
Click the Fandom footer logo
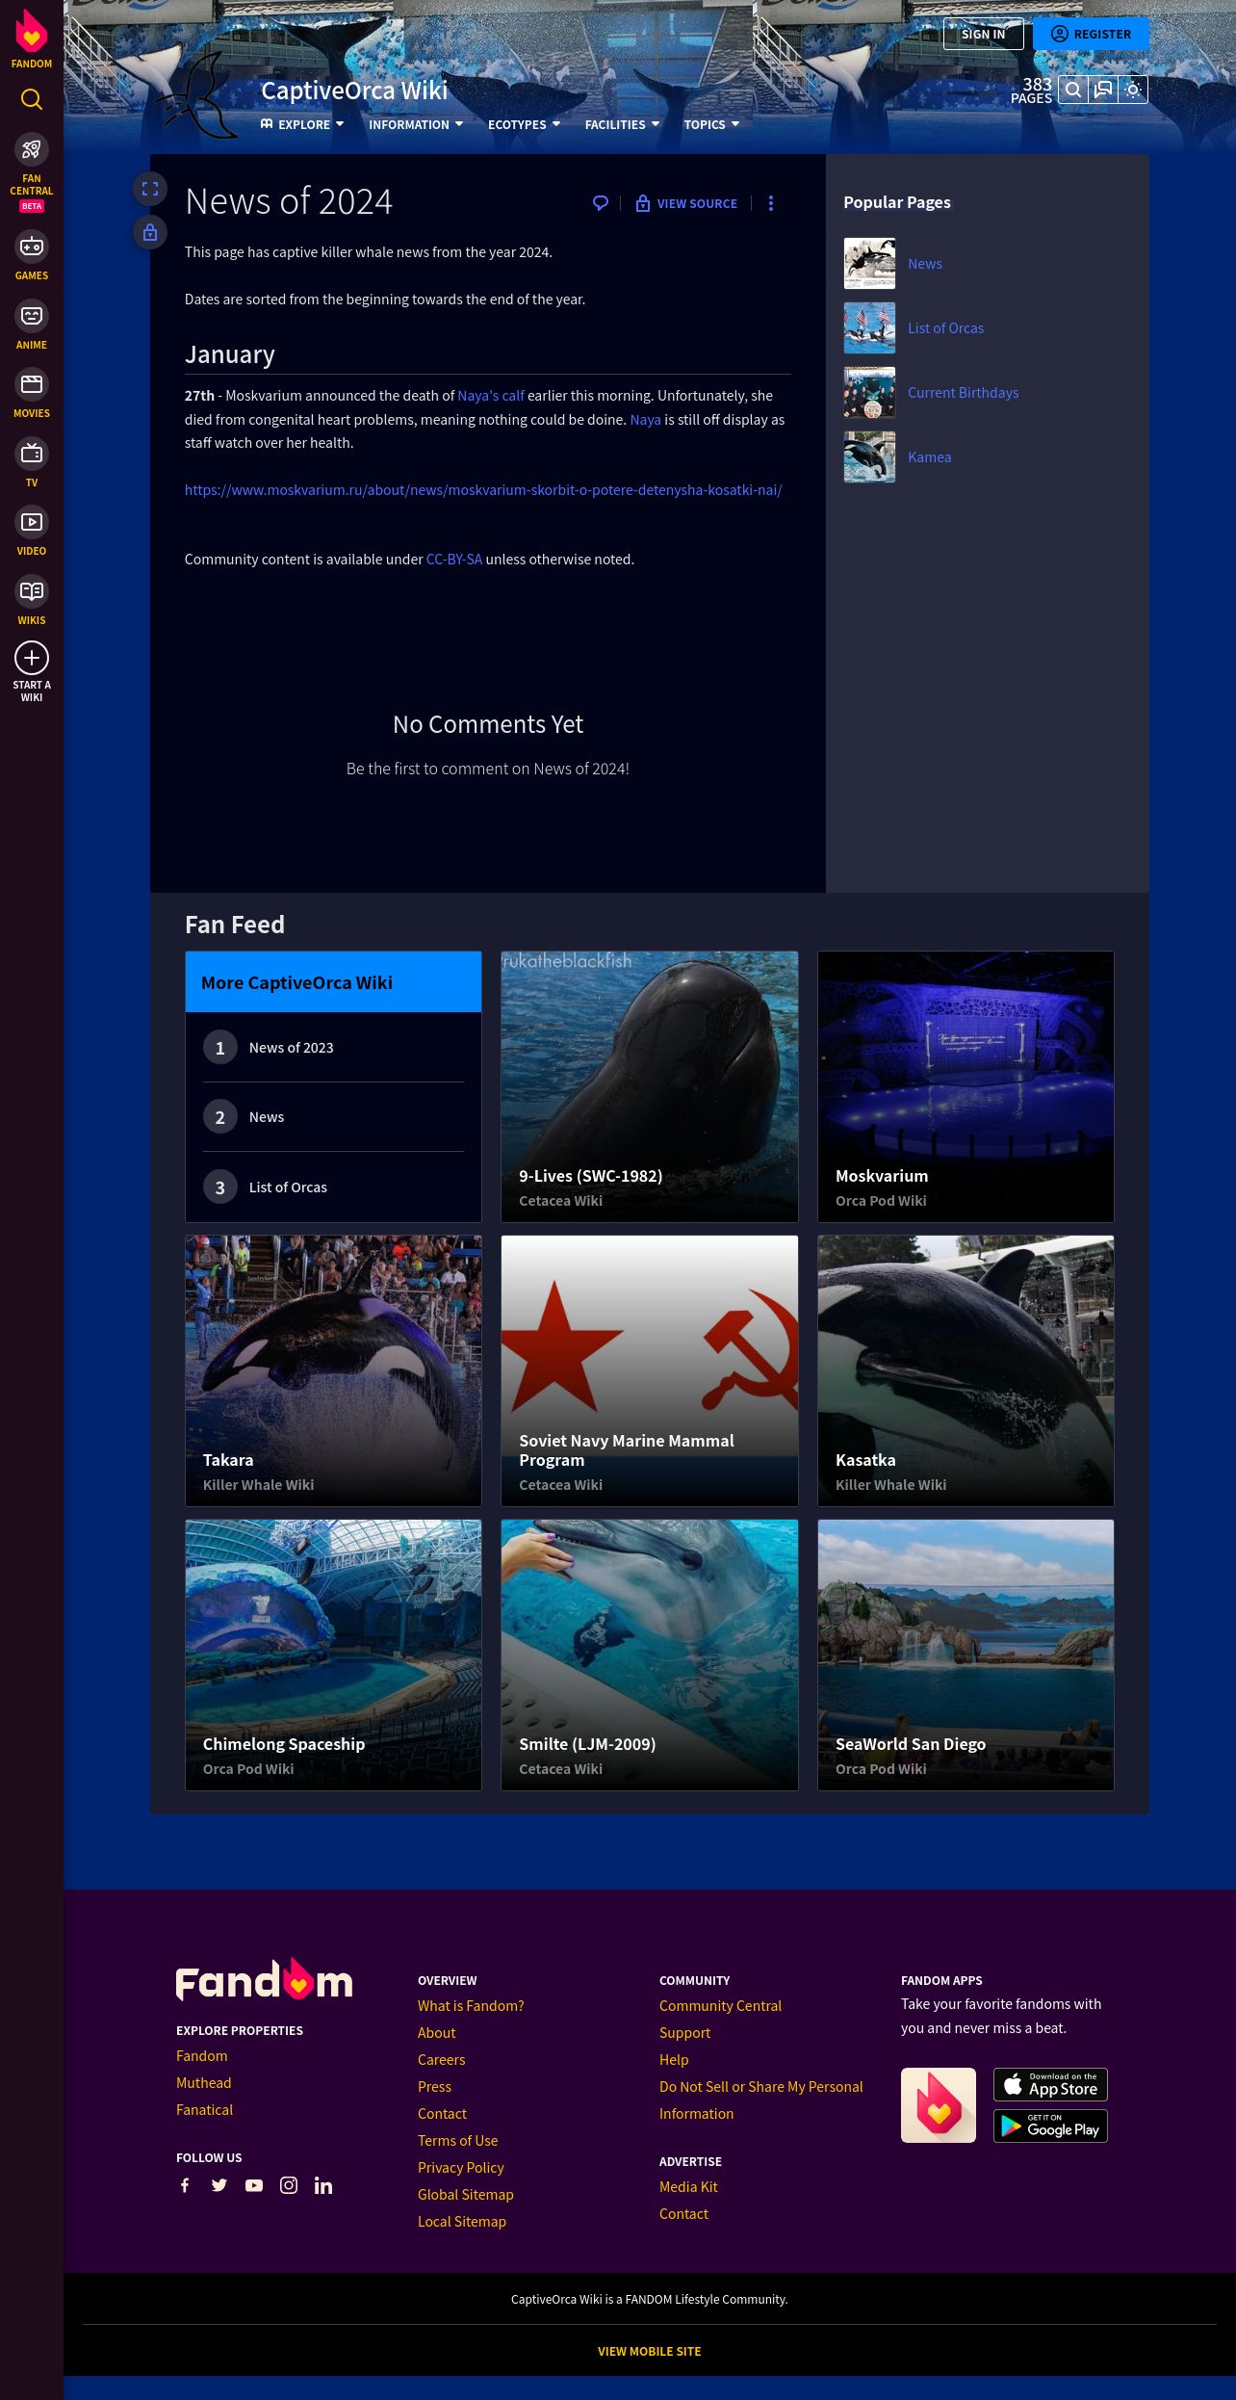tap(264, 1980)
